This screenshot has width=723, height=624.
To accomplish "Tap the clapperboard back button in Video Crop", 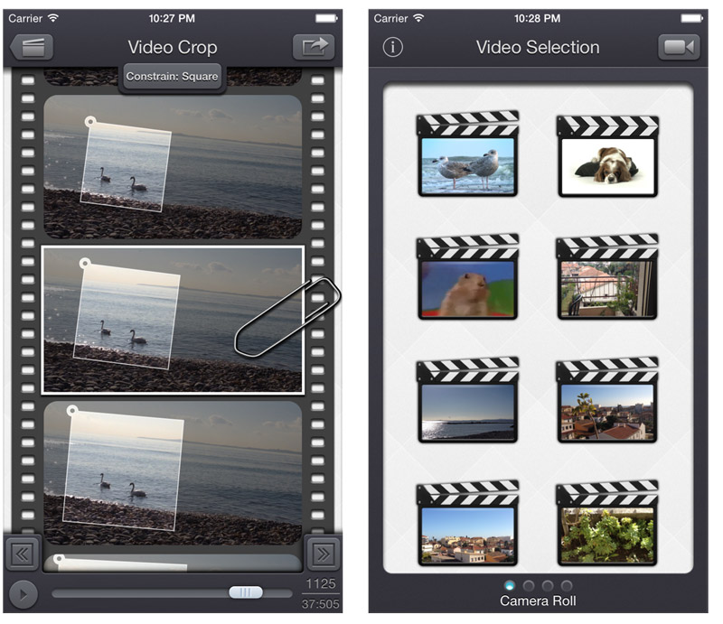I will (32, 48).
